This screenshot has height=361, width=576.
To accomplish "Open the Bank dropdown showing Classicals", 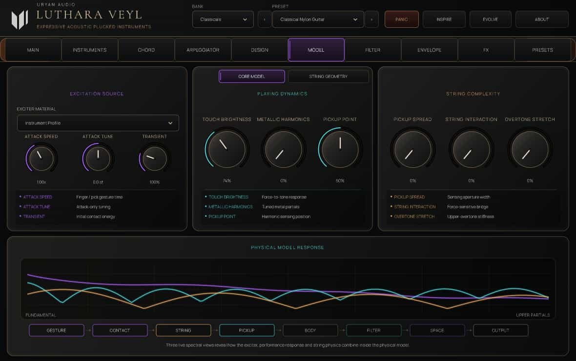I will pos(223,20).
